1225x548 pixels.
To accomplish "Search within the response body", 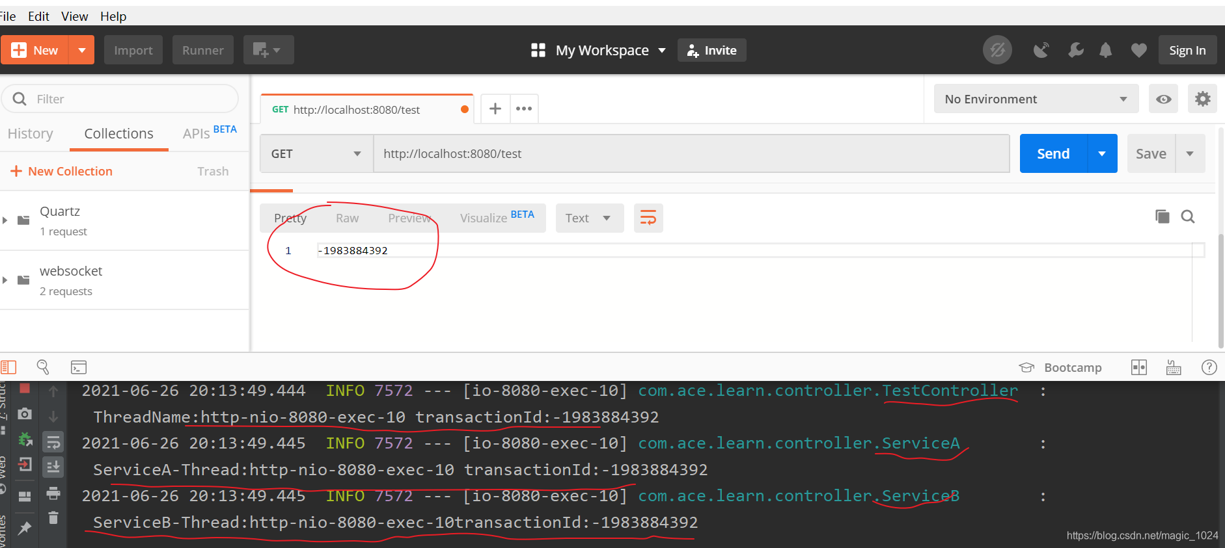I will pyautogui.click(x=1188, y=216).
